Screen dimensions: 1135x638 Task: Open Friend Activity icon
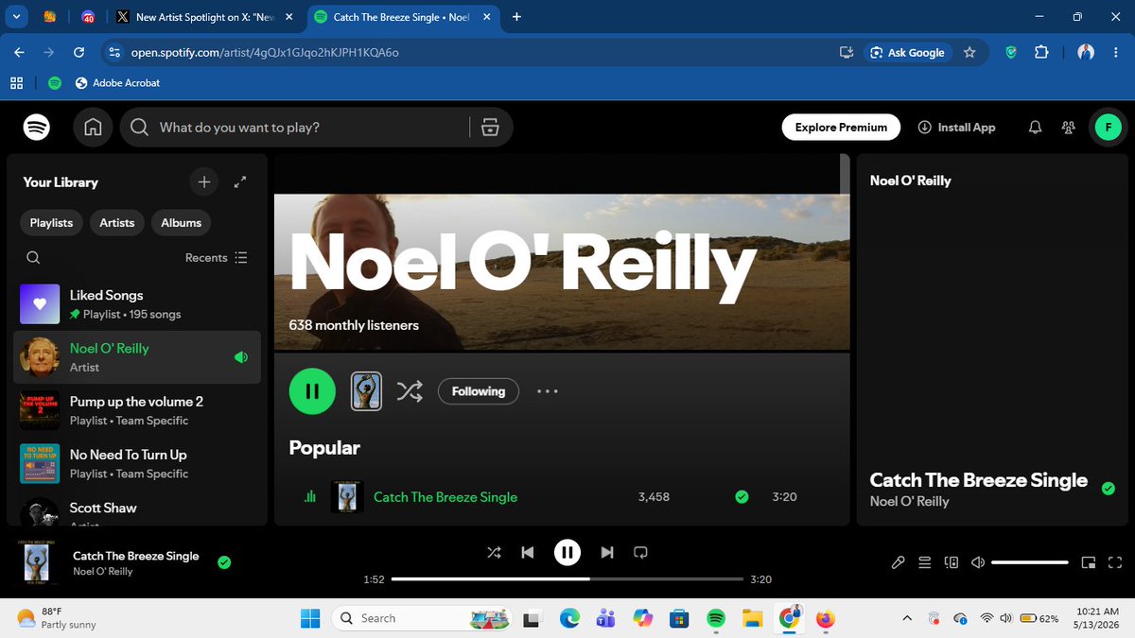1069,128
